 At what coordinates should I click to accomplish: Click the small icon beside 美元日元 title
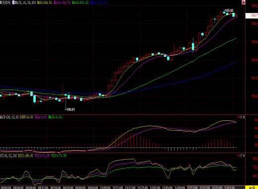13,2
